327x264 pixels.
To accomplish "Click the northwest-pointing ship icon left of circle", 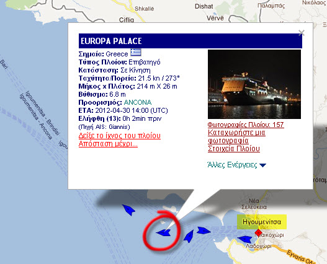I will pyautogui.click(x=128, y=210).
